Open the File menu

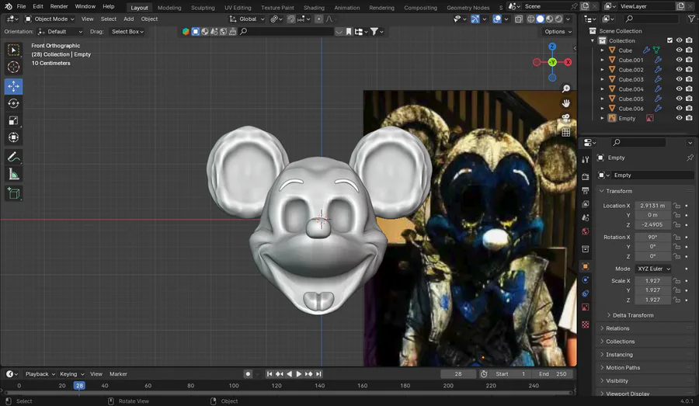[x=21, y=6]
